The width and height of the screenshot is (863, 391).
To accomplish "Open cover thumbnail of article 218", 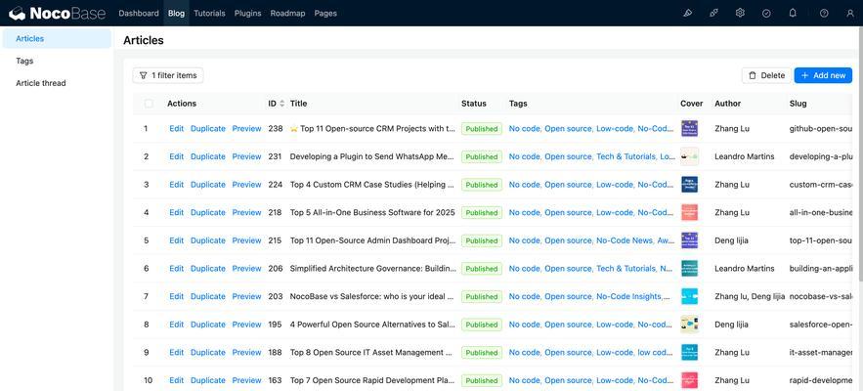I will pos(690,212).
